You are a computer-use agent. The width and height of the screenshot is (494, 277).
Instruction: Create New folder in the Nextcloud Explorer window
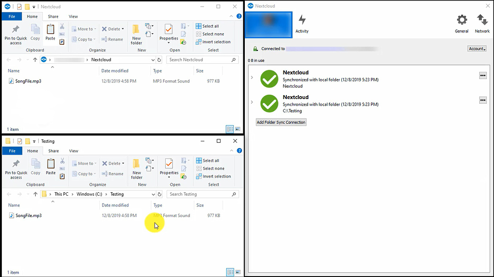[136, 35]
